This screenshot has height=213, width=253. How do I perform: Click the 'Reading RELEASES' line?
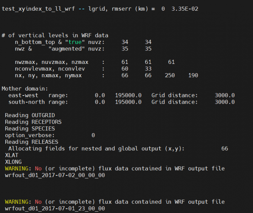click(32, 142)
